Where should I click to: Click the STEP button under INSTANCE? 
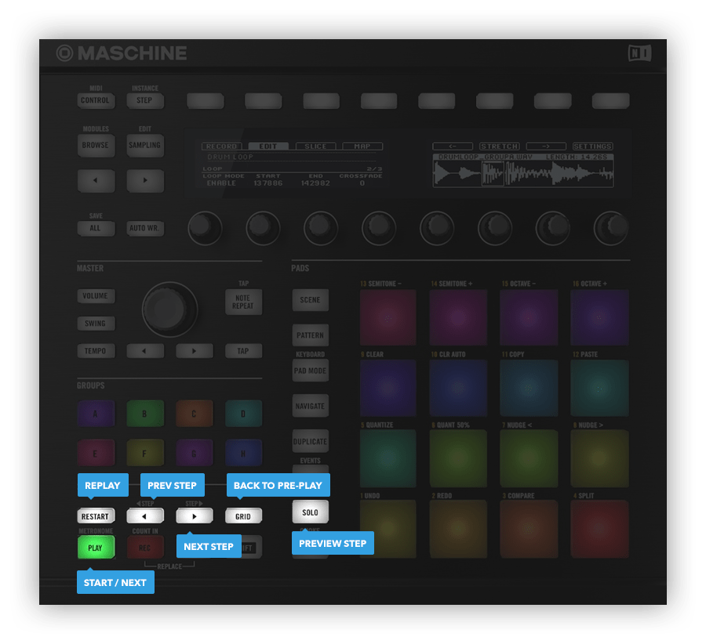(145, 100)
